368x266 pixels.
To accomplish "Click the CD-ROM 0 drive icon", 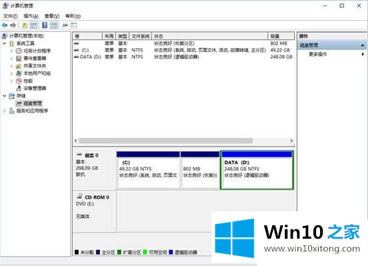I will 80,196.
